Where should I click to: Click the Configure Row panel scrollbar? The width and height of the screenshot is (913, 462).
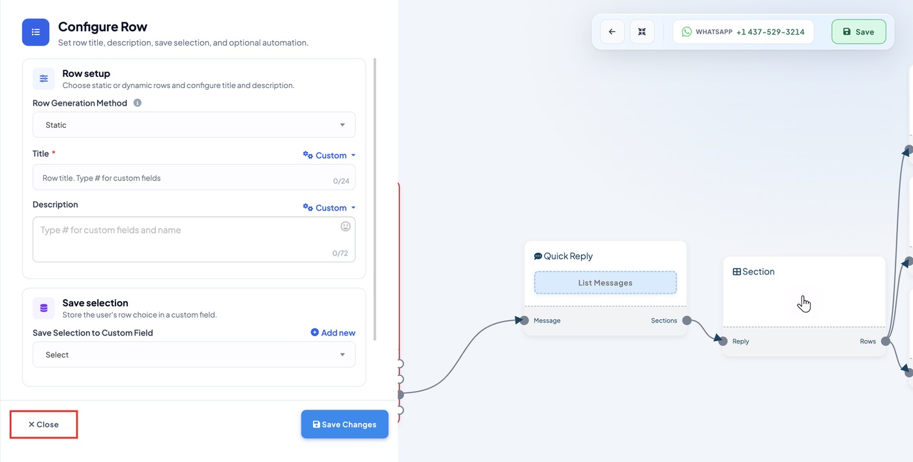pyautogui.click(x=375, y=199)
